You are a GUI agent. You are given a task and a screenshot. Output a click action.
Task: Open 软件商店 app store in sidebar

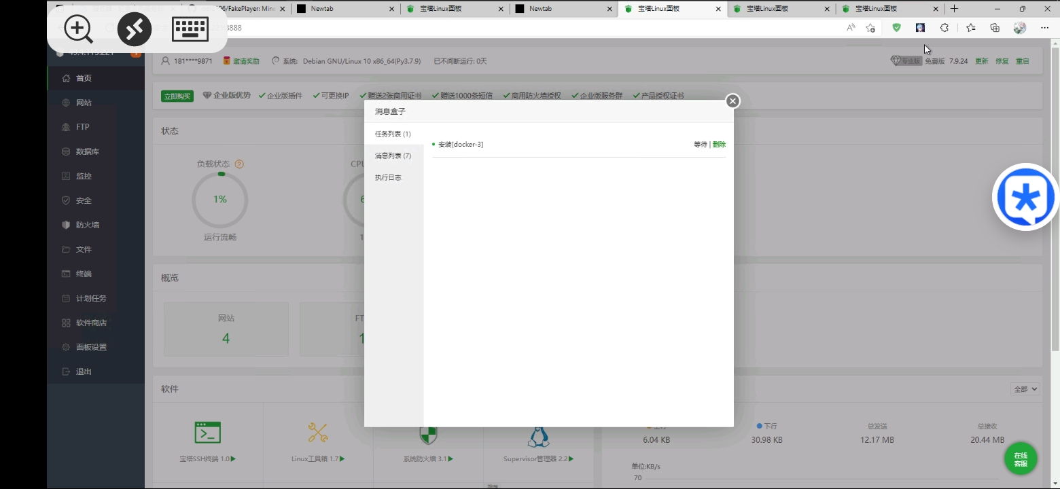click(96, 323)
